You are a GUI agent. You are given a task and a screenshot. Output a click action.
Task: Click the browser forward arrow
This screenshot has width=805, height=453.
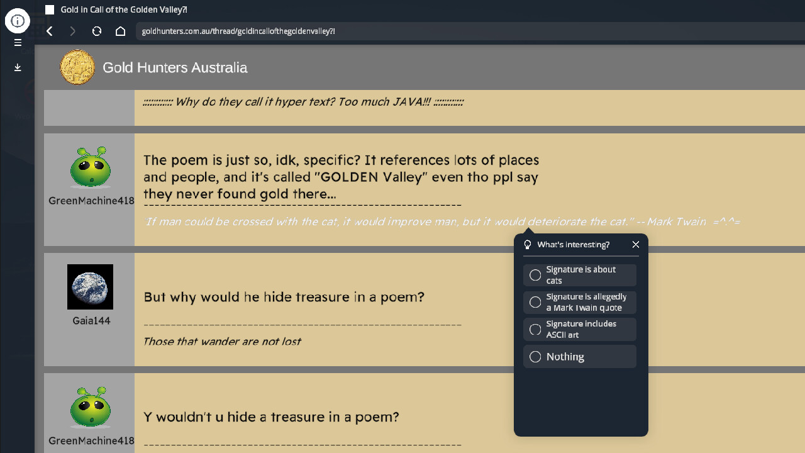click(x=73, y=31)
